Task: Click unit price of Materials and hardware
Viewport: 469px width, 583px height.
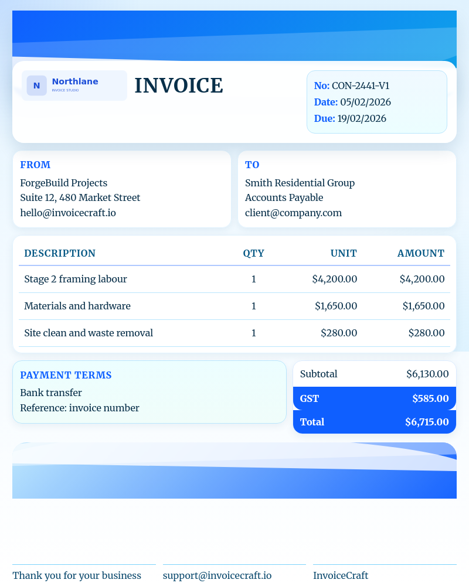Action: 336,306
